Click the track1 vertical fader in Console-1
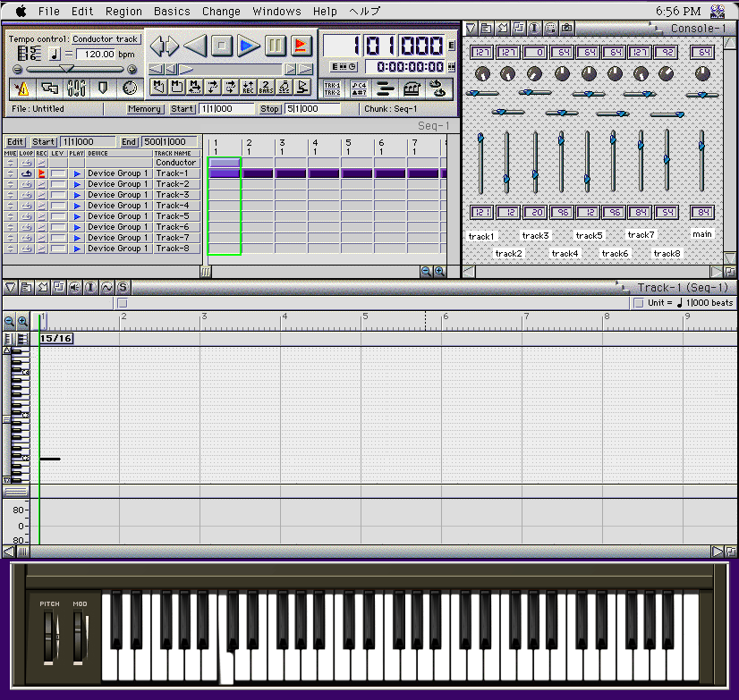The width and height of the screenshot is (739, 700). pyautogui.click(x=480, y=139)
